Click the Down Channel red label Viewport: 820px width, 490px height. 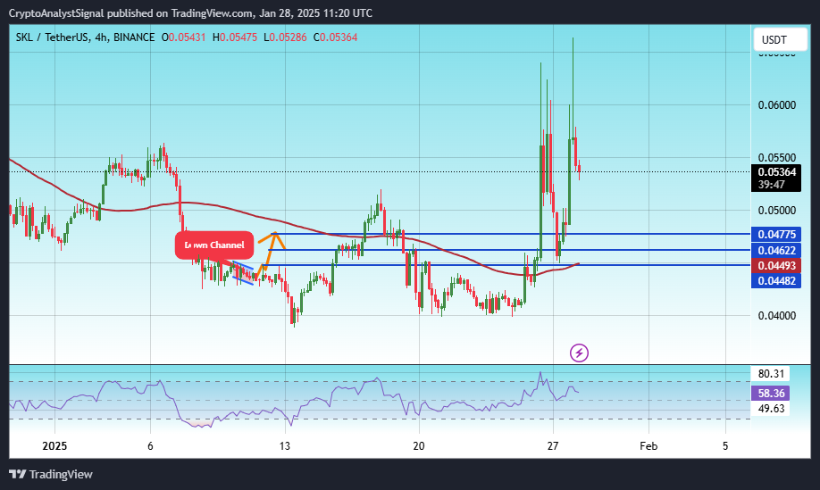214,245
